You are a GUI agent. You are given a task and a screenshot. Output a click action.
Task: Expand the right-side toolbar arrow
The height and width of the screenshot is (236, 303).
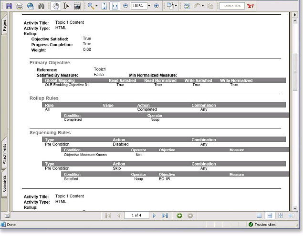295,15
